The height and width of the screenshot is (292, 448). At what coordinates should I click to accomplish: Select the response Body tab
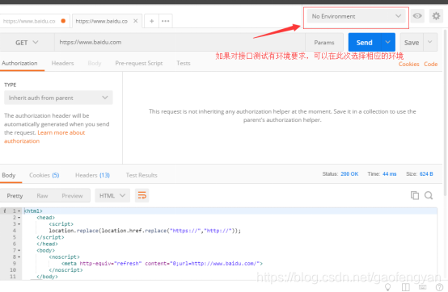(x=9, y=175)
